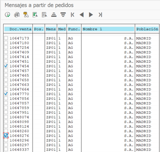Select document number 10648074
160x152 pixels.
click(x=19, y=117)
